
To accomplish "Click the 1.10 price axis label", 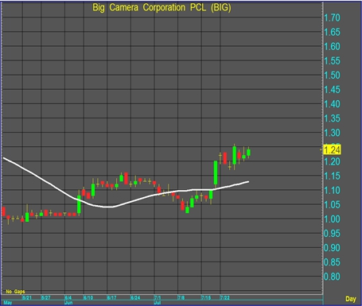I will 332,190.
